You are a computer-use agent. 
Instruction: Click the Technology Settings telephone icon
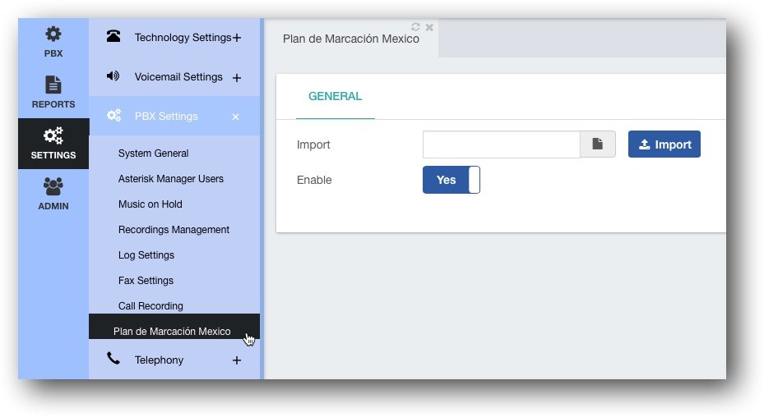[113, 36]
